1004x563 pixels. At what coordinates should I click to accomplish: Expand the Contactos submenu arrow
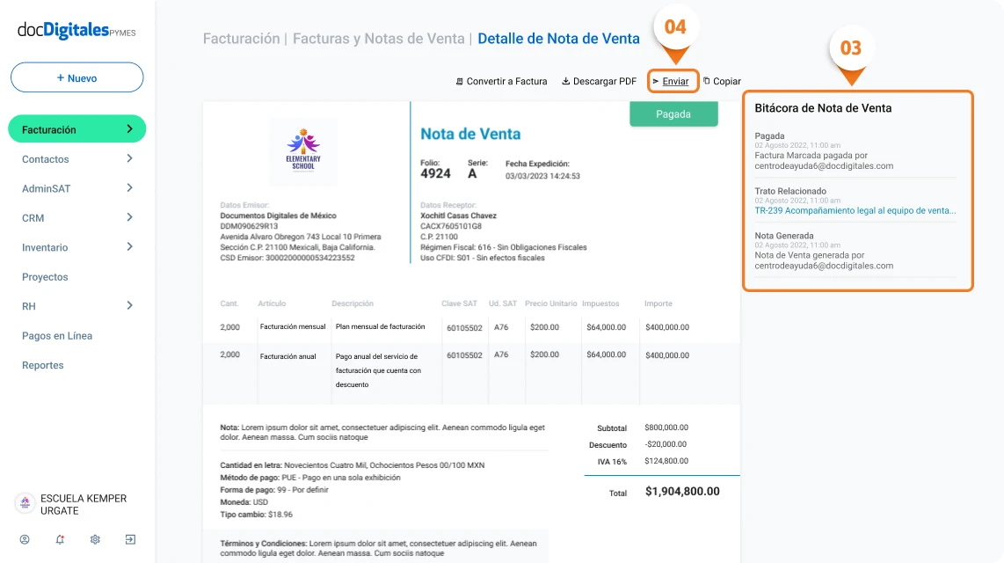point(129,159)
